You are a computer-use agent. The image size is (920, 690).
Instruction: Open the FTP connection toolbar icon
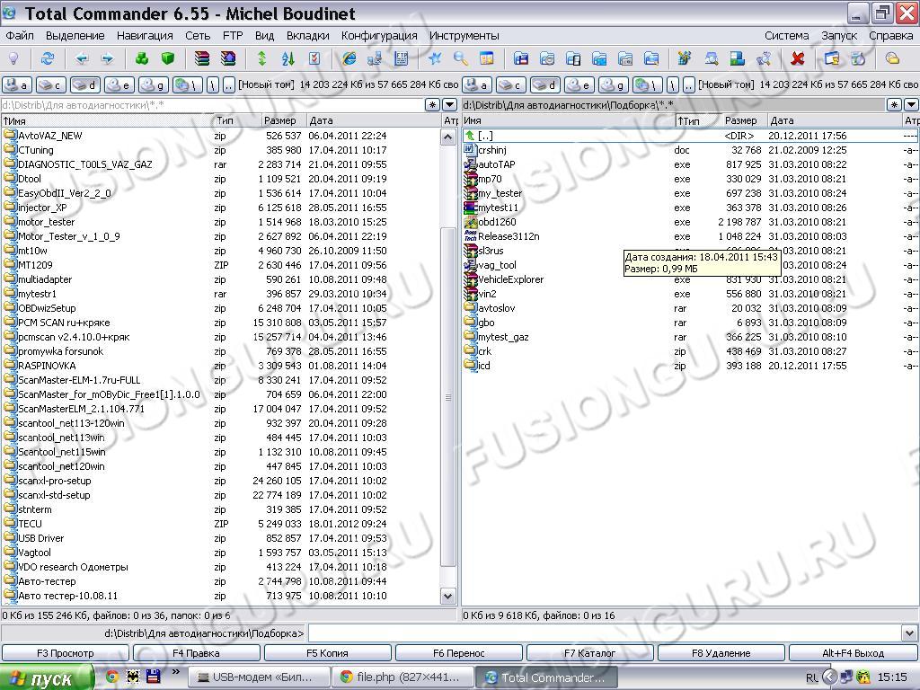point(401,58)
